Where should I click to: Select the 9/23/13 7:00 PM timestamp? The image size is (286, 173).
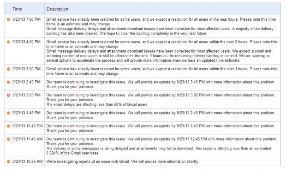coord(26,19)
